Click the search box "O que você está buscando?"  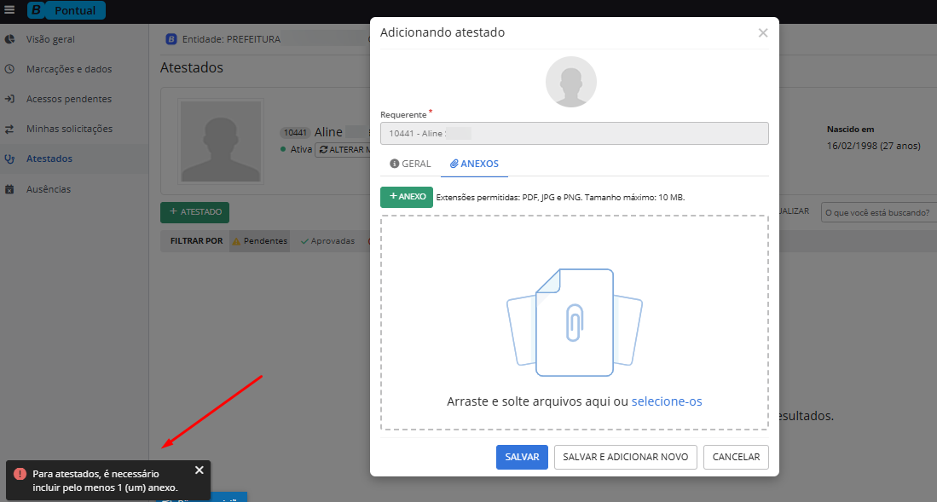879,213
